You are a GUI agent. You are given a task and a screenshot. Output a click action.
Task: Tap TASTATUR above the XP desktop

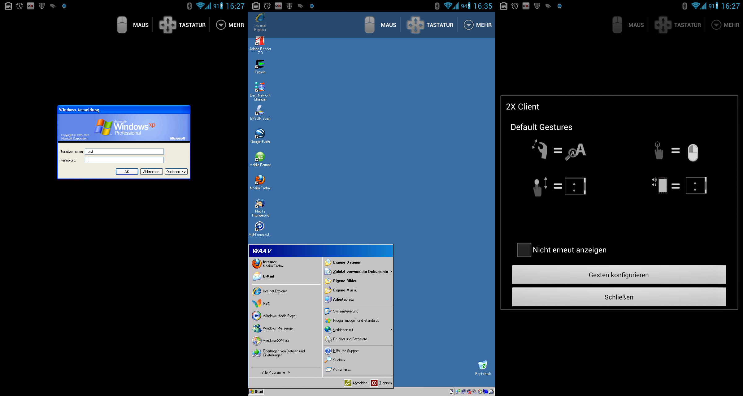click(x=430, y=25)
